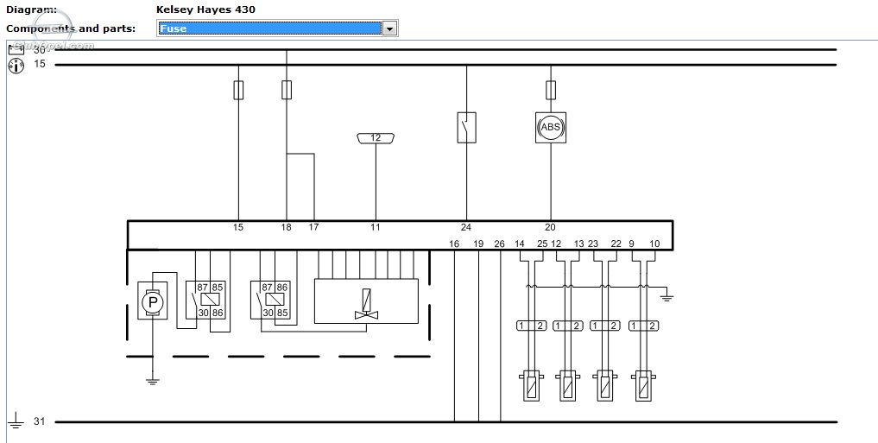Click the solenoid valve block symbol

[366, 301]
